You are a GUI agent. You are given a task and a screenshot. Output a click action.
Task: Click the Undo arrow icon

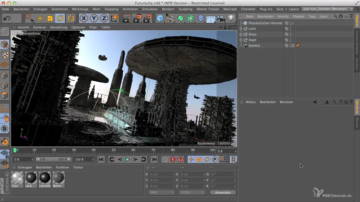[7, 19]
